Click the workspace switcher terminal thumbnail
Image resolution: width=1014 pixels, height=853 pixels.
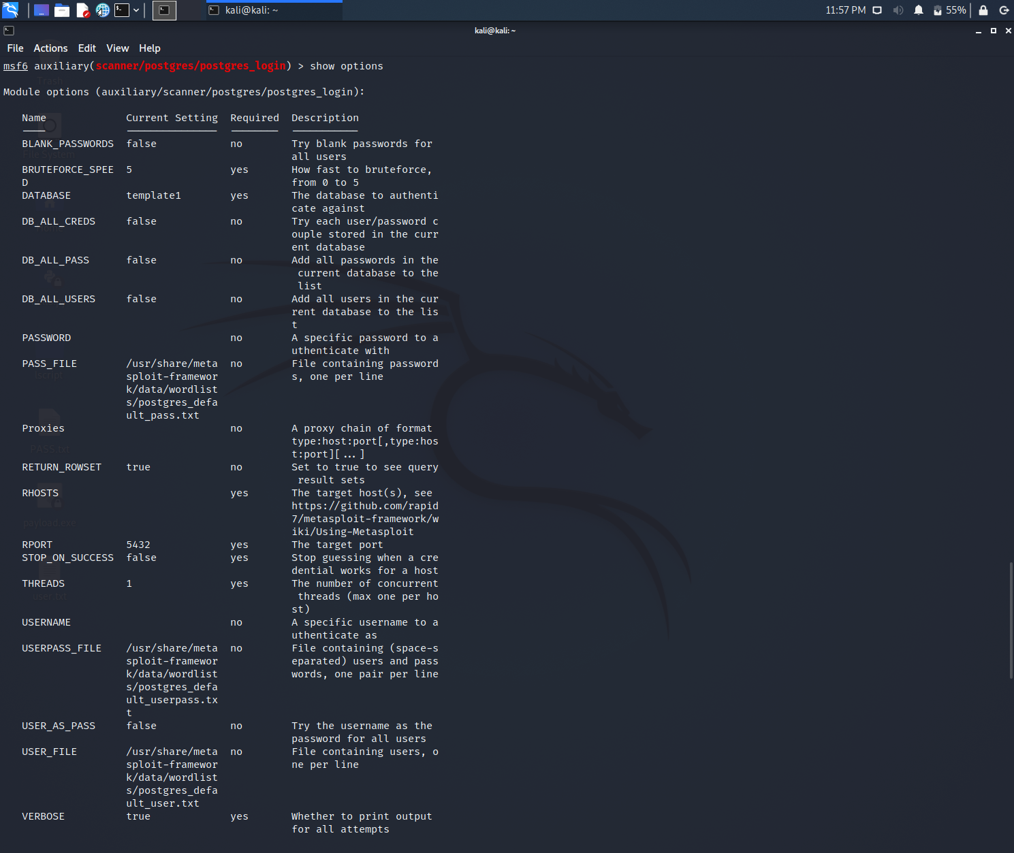[164, 10]
